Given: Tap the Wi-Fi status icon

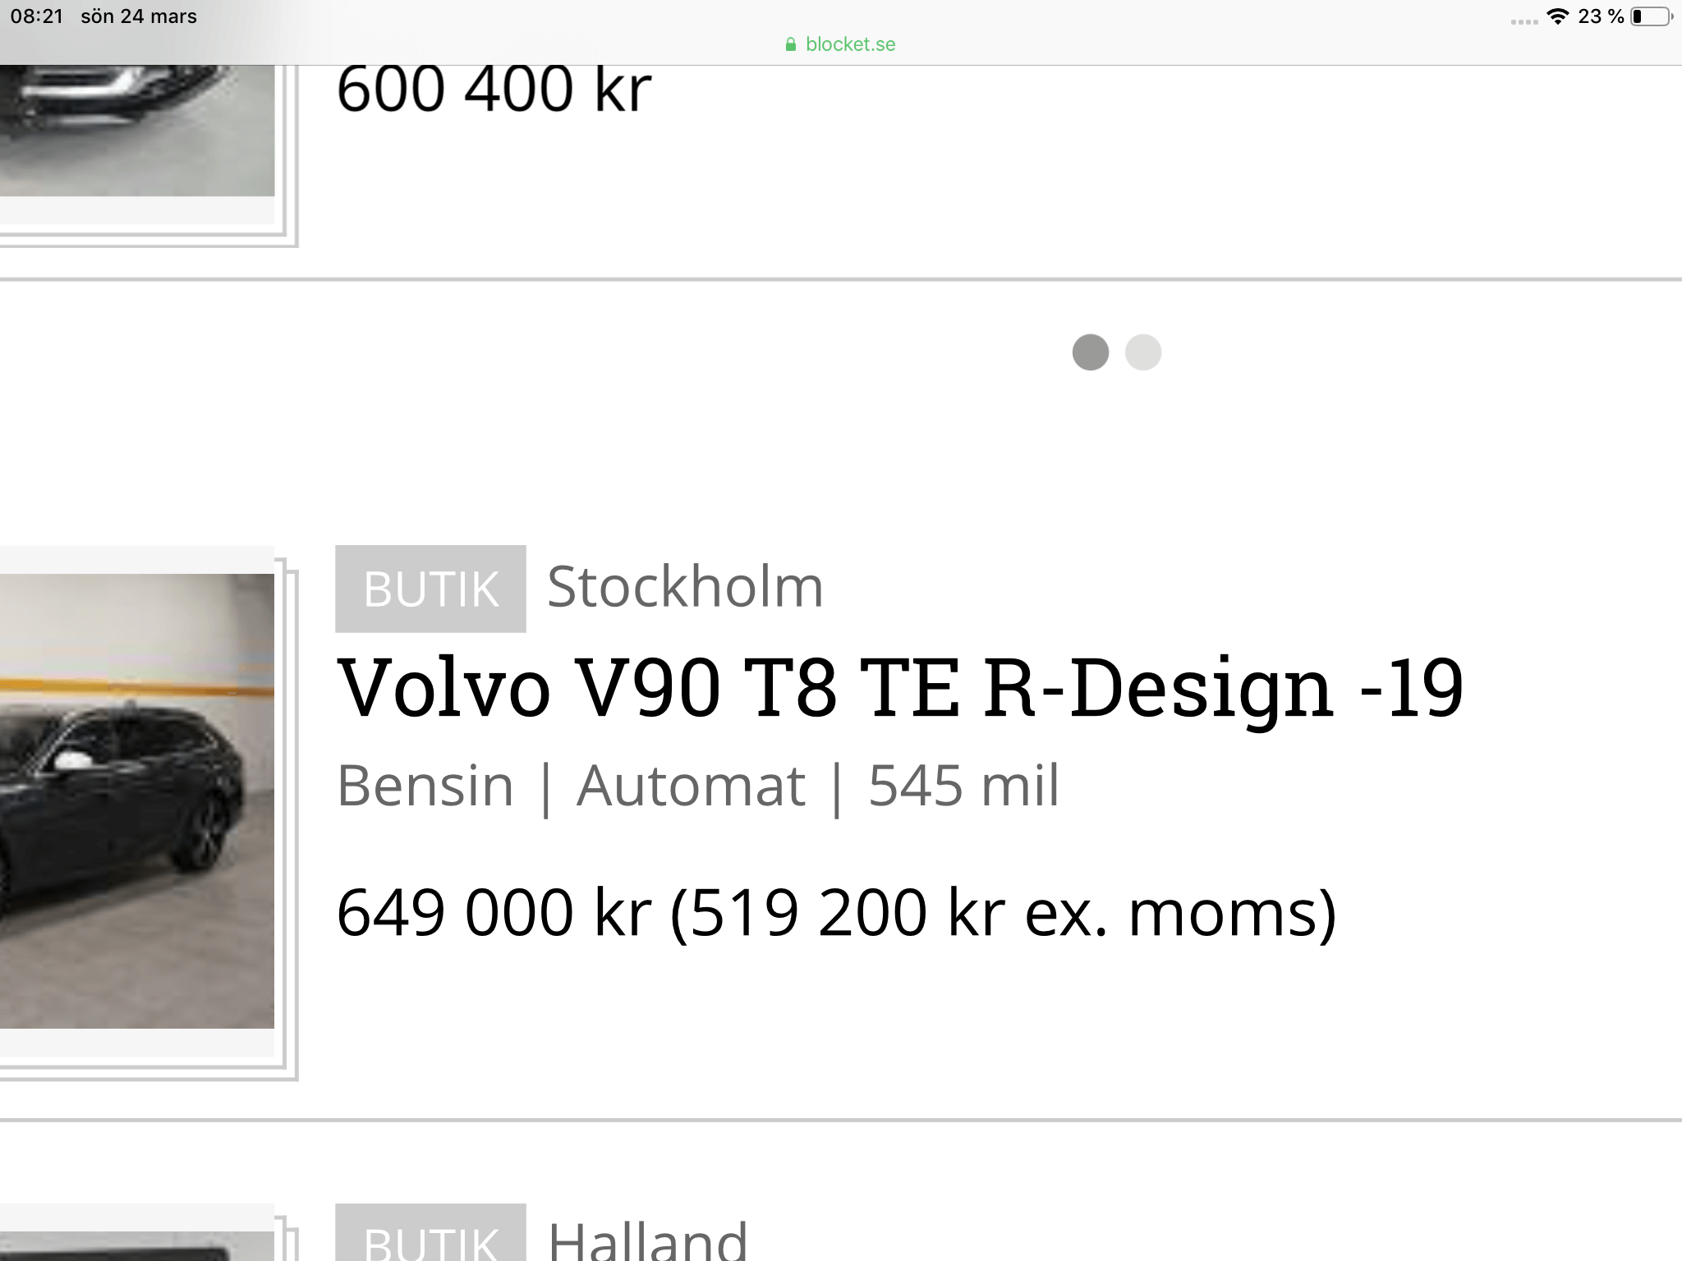Looking at the screenshot, I should [x=1557, y=16].
